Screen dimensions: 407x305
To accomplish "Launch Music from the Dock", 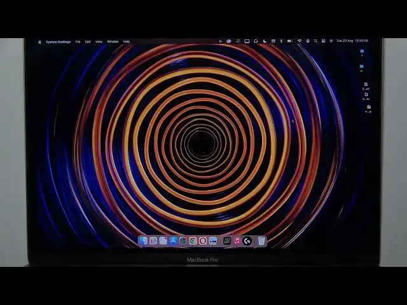I will (x=237, y=241).
